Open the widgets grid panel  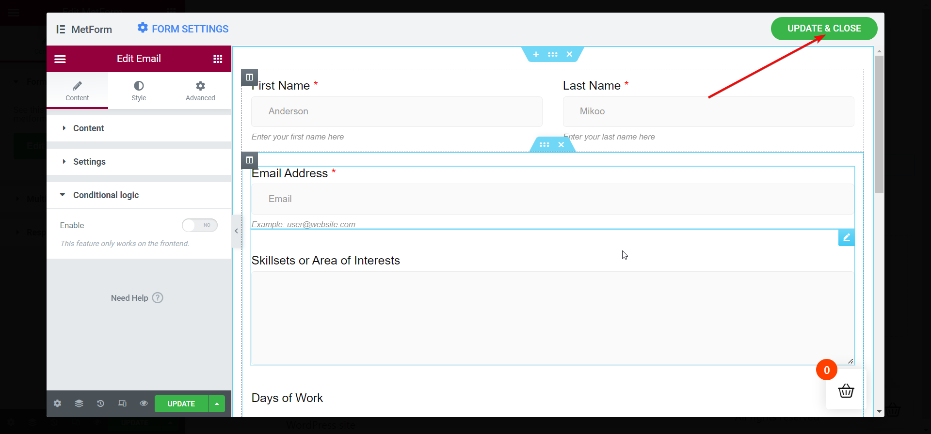click(x=218, y=59)
